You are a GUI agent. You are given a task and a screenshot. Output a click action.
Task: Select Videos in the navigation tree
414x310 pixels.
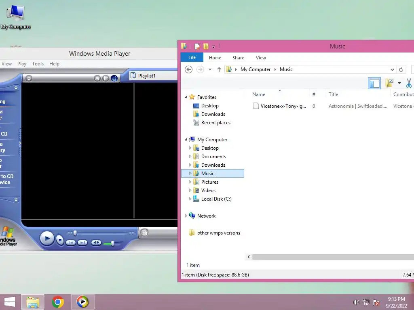(x=208, y=191)
